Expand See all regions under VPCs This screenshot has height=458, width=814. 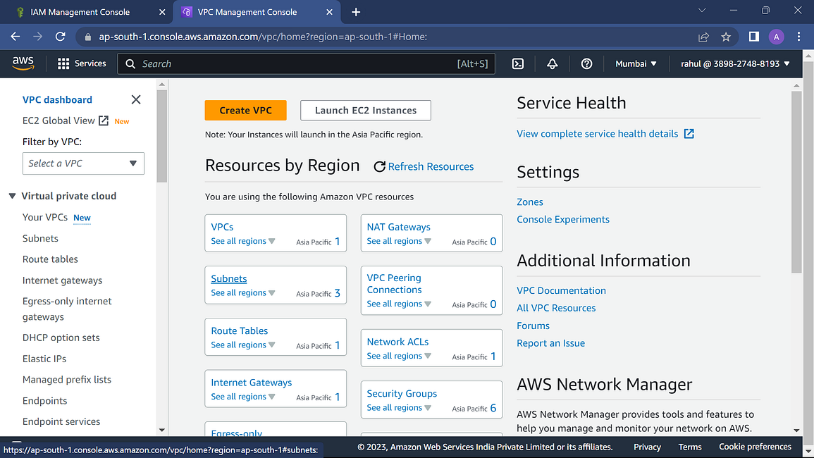(243, 241)
